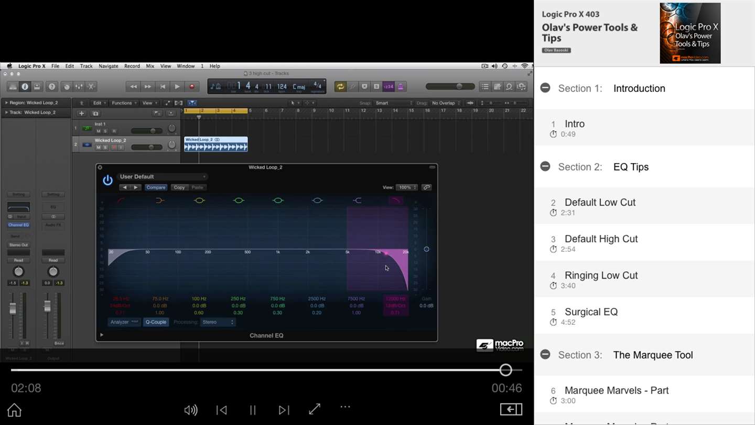Open the File menu in Logic

(55, 66)
